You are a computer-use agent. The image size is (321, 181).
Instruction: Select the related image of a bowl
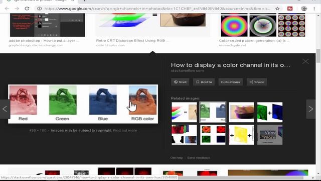pyautogui.click(x=241, y=112)
